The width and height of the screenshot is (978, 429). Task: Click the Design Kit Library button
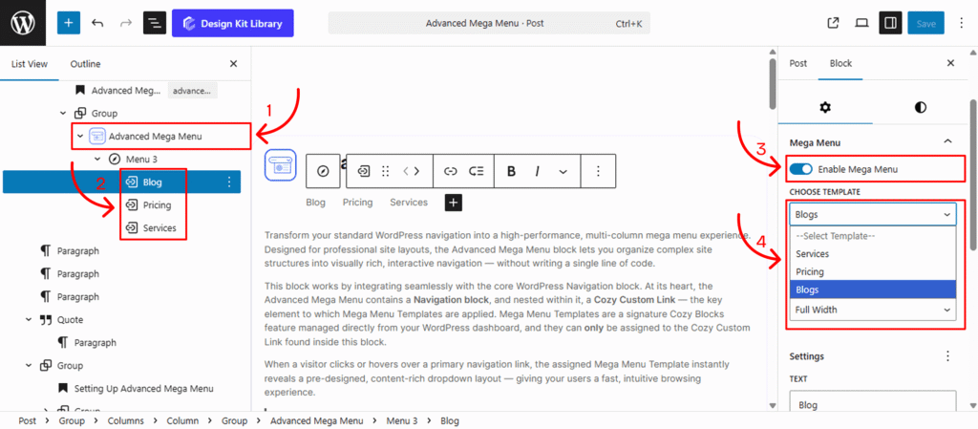click(233, 23)
